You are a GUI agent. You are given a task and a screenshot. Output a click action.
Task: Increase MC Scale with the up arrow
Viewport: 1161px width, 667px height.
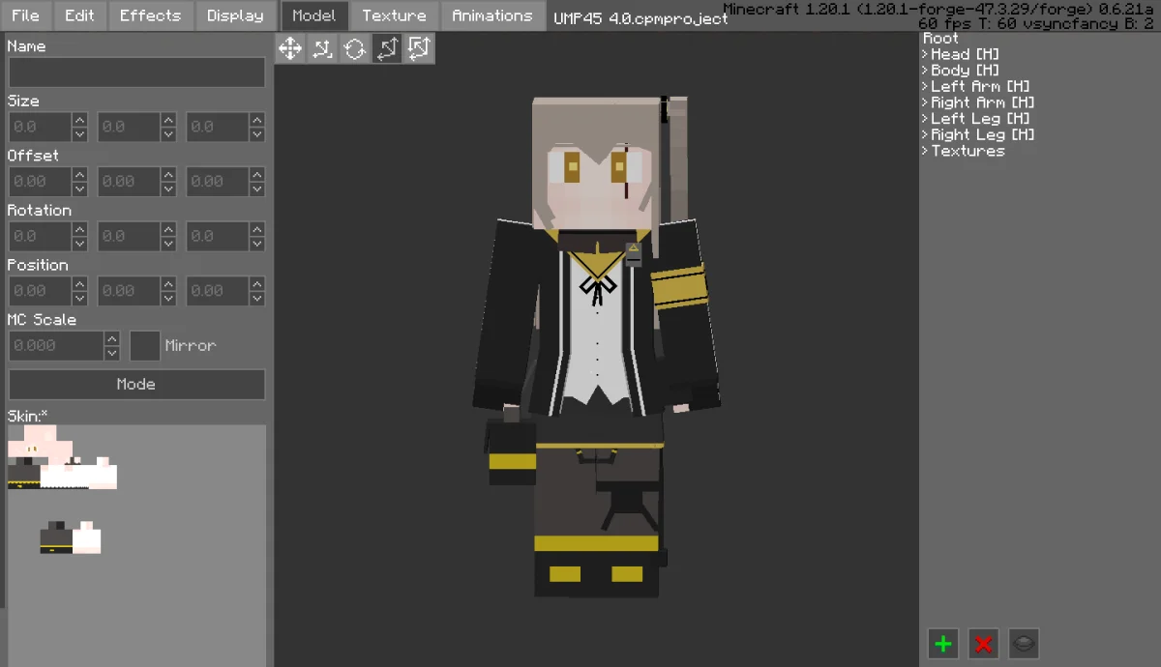(x=112, y=338)
